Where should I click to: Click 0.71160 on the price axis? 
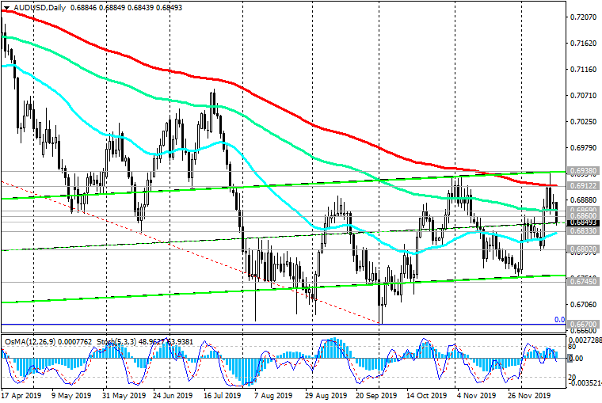tap(583, 70)
